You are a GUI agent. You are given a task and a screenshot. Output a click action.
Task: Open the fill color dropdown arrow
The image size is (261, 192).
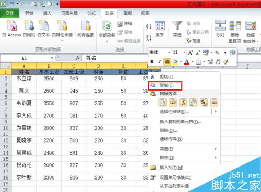tap(181, 62)
